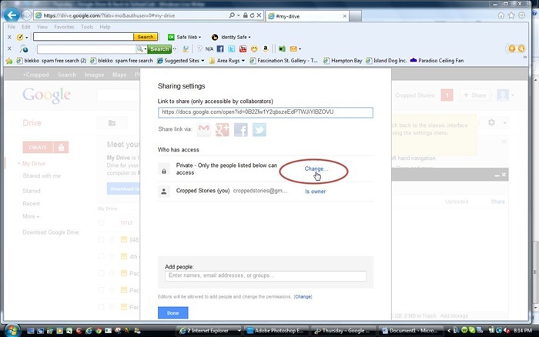Select the #my-drive browser tab
539x337 pixels.
pos(307,16)
